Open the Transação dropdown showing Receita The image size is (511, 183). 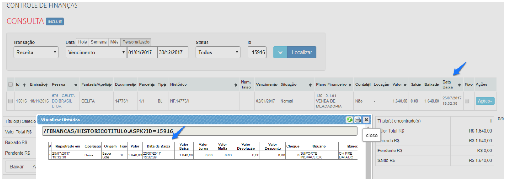pyautogui.click(x=36, y=52)
